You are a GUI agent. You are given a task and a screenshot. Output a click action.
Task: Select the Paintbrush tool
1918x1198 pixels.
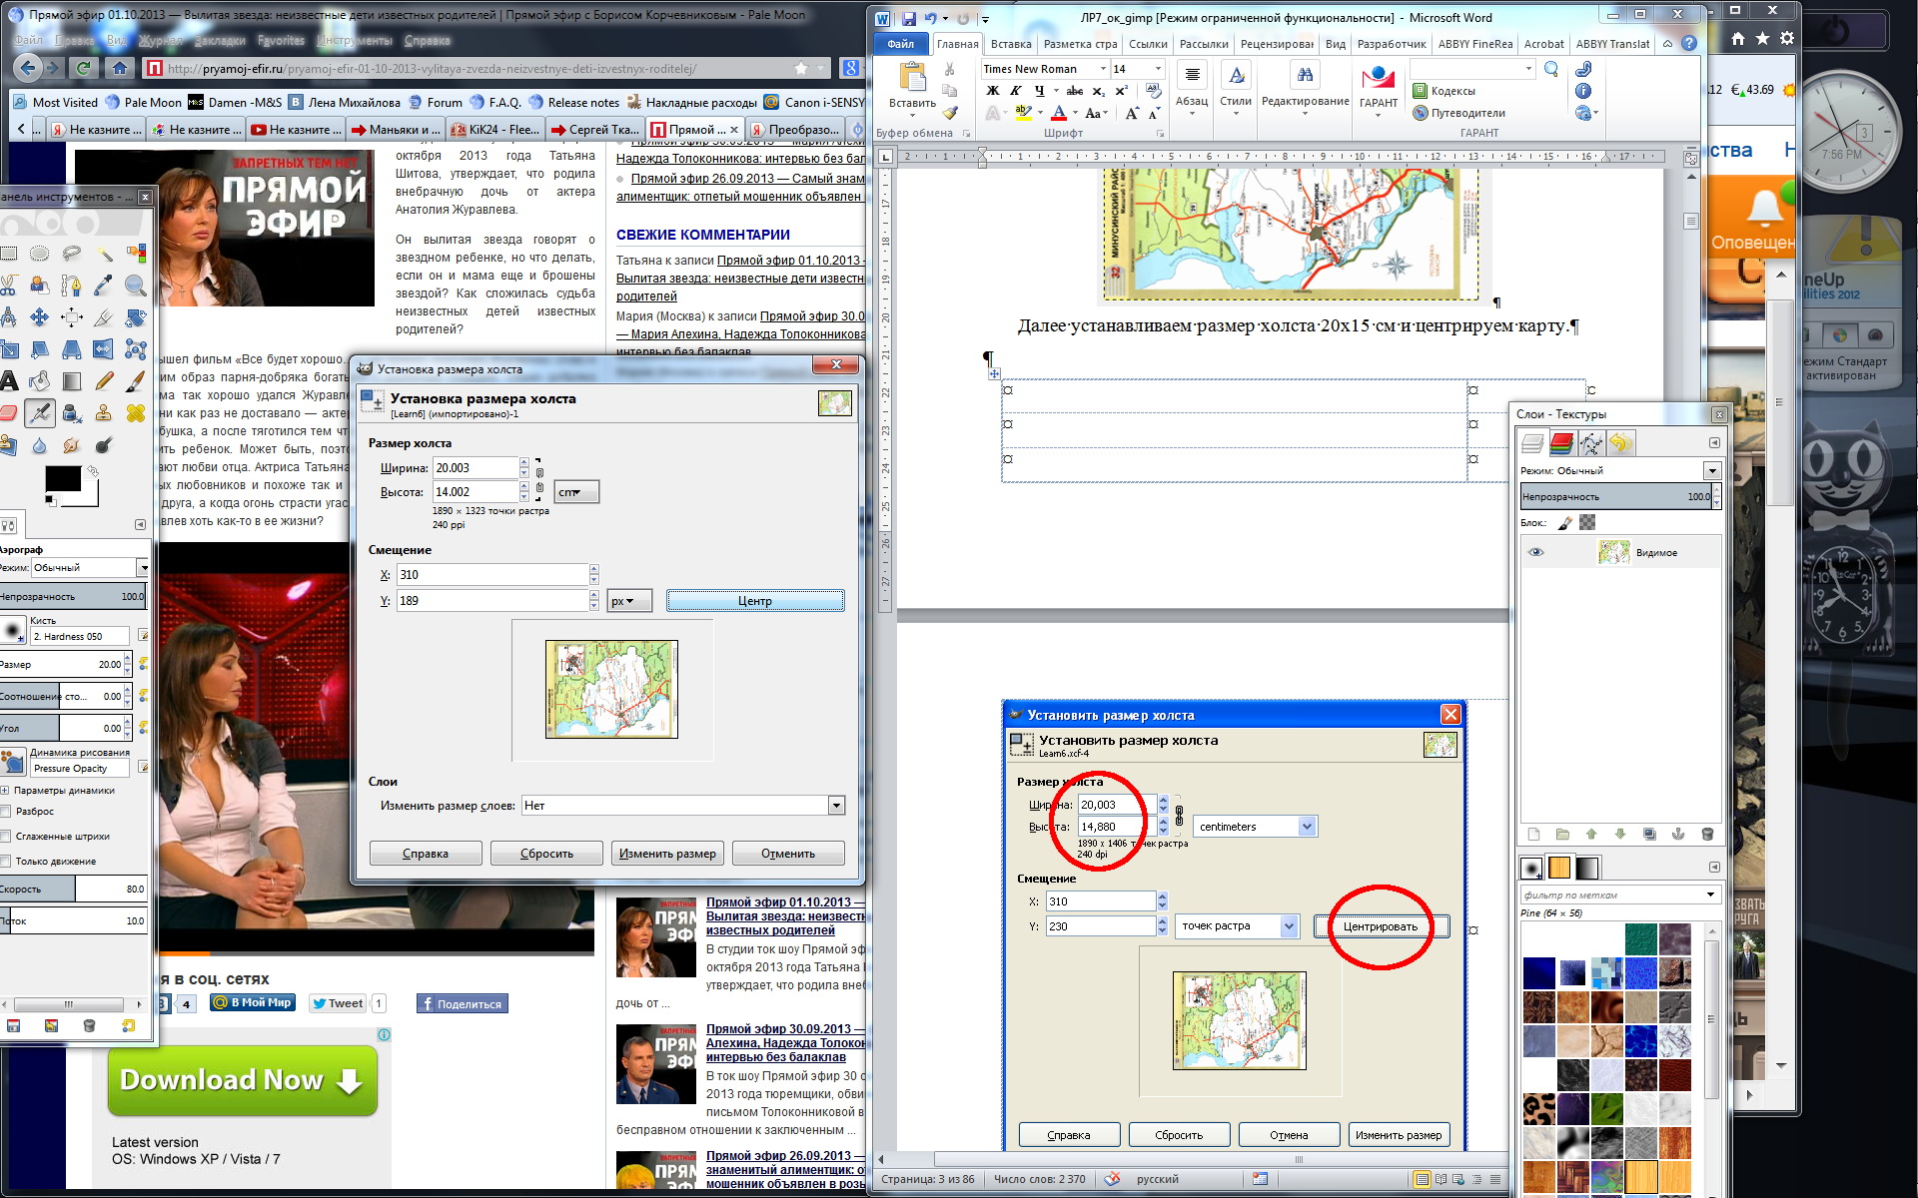pyautogui.click(x=136, y=381)
